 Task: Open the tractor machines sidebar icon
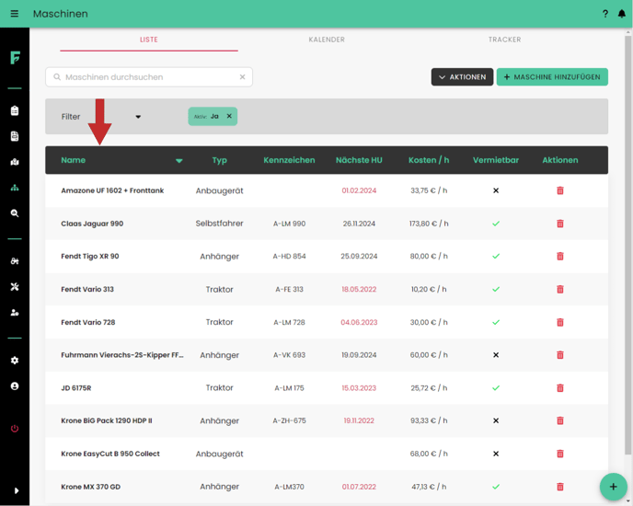[x=15, y=261]
